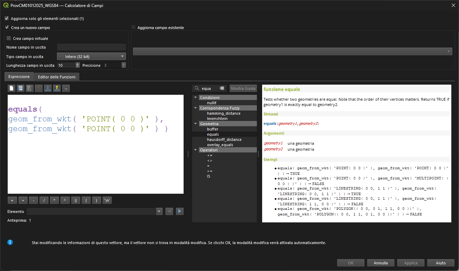Insert the string concatenation || operator

click(75, 200)
